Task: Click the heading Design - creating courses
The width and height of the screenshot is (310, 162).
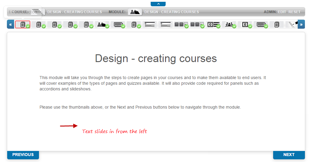Action: [x=156, y=58]
